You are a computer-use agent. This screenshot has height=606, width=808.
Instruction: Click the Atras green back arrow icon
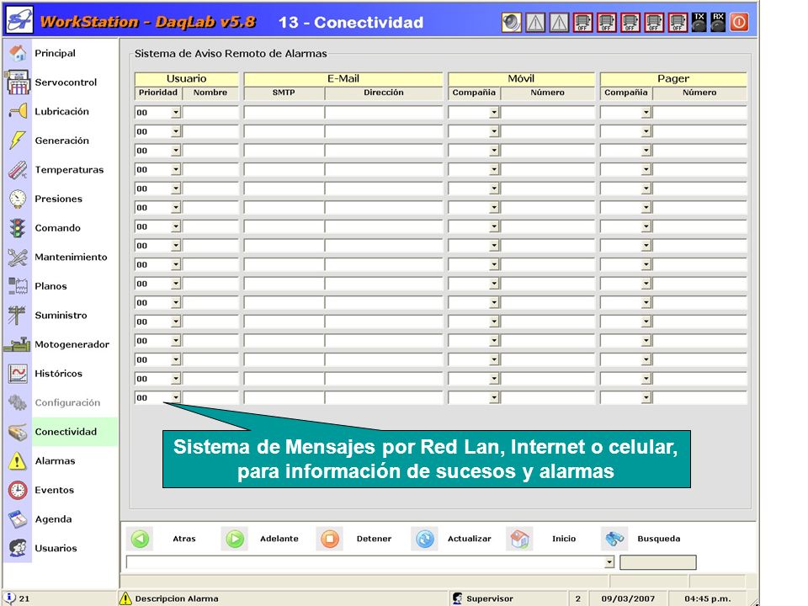tap(141, 539)
